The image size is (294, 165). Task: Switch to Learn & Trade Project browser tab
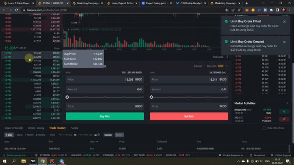pyautogui.click(x=19, y=3)
